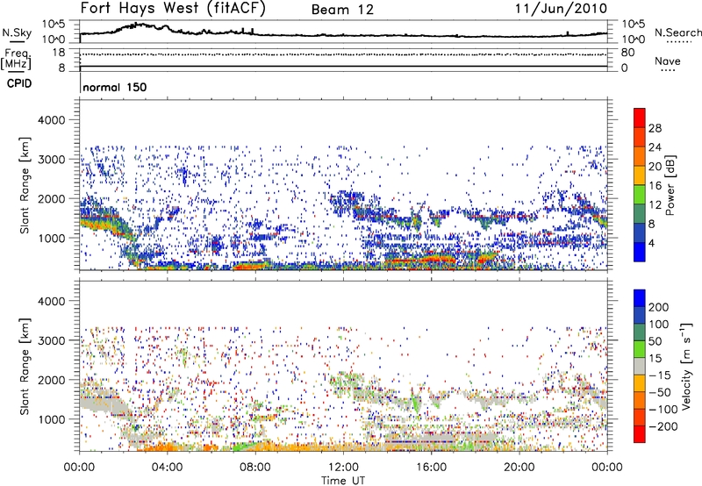Click the '2000' tick on the velocity panel
The height and width of the screenshot is (486, 702).
[x=52, y=380]
